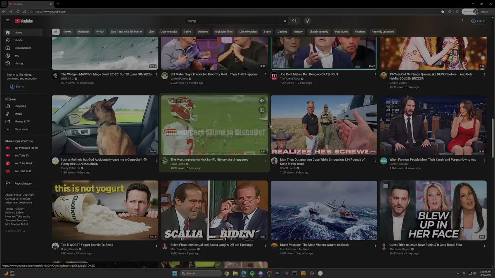The height and width of the screenshot is (278, 495).
Task: Open Bobby Parrish channel avatar
Action: (x=55, y=246)
